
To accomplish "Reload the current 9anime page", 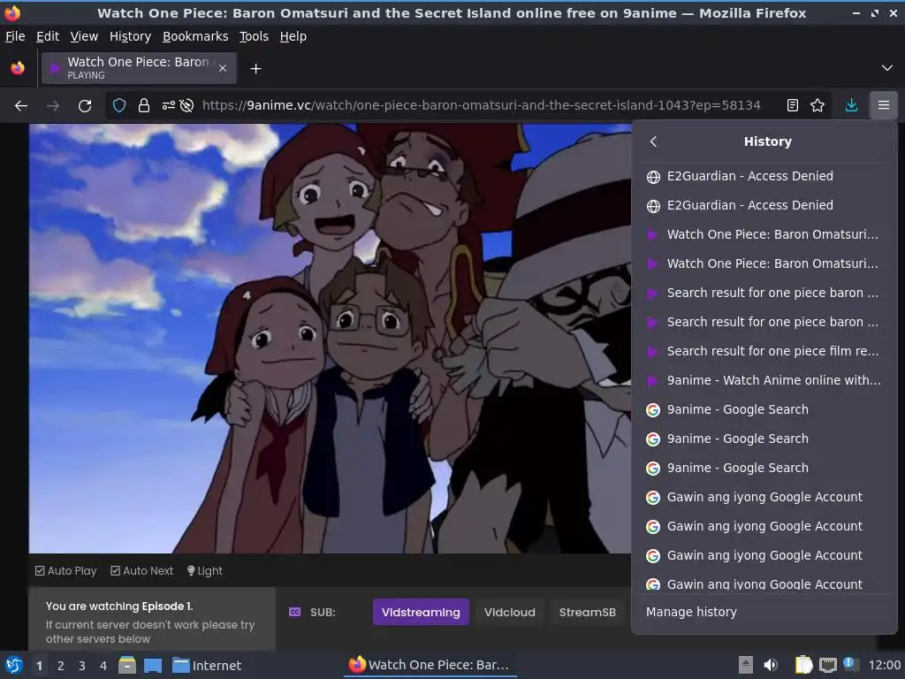I will pos(85,106).
